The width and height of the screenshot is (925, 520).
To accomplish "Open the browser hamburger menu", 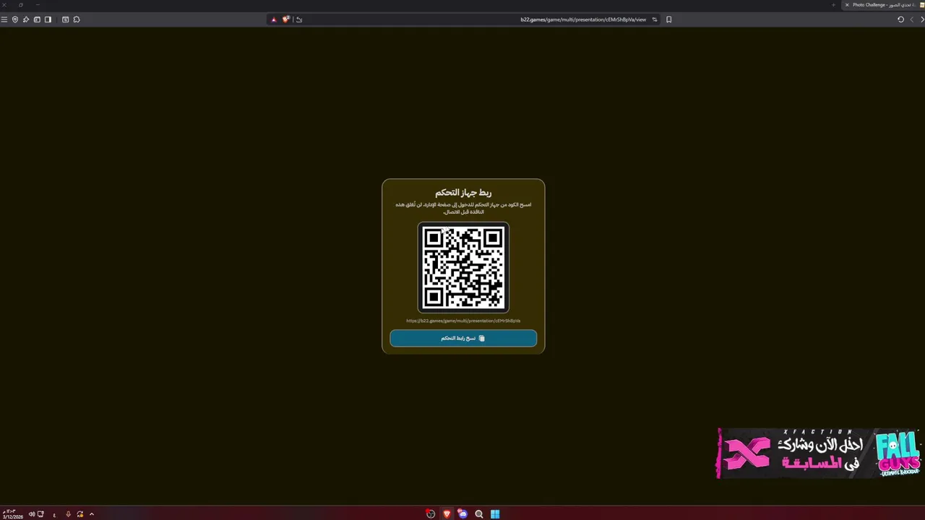I will [4, 19].
